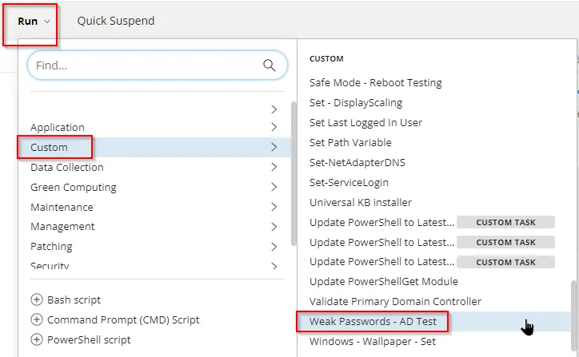Click the custom tasks list scrollbar
Image resolution: width=579 pixels, height=357 pixels.
click(x=573, y=315)
